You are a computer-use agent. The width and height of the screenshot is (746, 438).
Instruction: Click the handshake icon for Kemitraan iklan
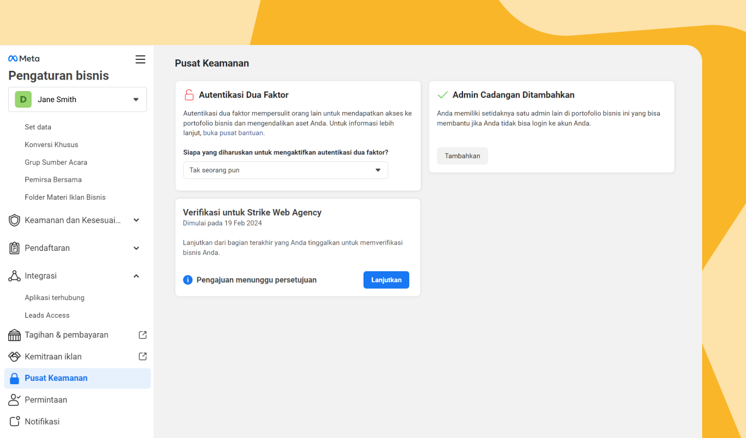pyautogui.click(x=14, y=357)
